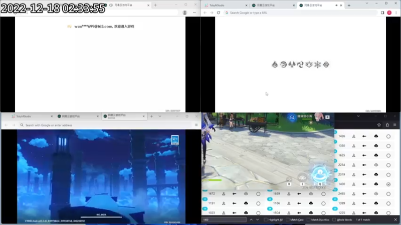401x225 pixels.
Task: Click the outlined cloud icon in row 1672
Action: click(x=246, y=193)
